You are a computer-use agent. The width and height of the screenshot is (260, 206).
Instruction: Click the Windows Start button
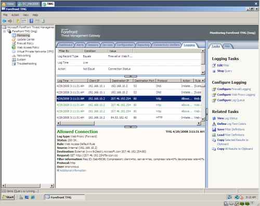pyautogui.click(x=8, y=197)
